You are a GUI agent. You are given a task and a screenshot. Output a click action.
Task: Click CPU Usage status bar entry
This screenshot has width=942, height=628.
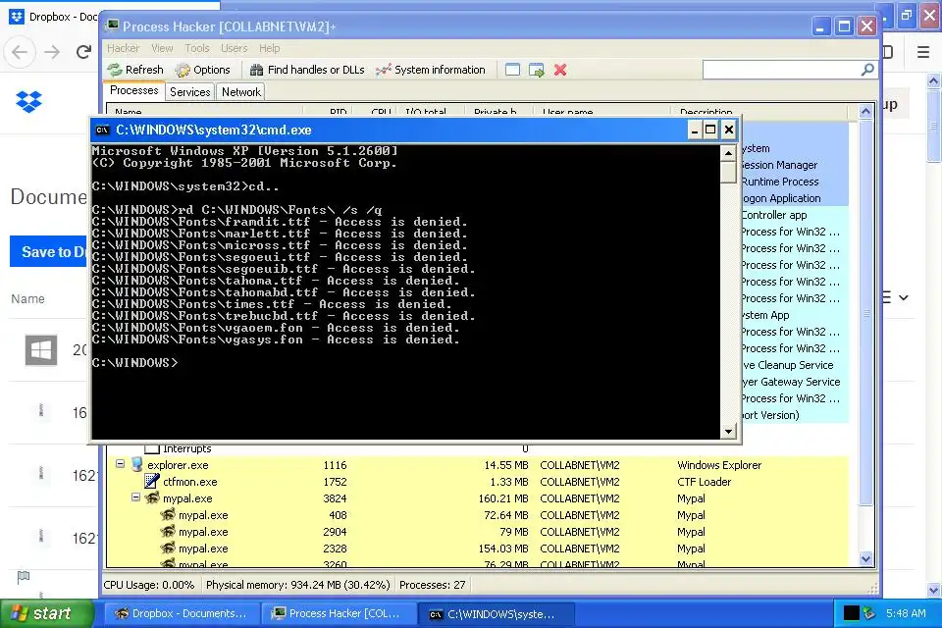click(149, 585)
